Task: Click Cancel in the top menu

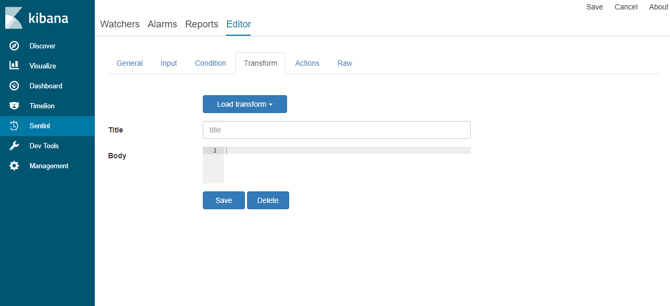Action: coord(626,7)
